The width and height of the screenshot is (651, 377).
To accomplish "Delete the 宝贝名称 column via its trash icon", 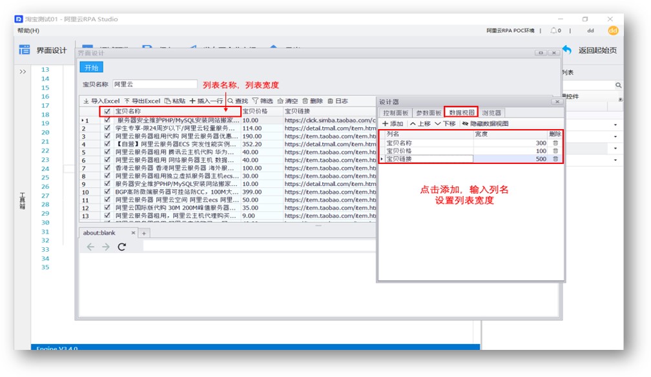I will [x=555, y=143].
